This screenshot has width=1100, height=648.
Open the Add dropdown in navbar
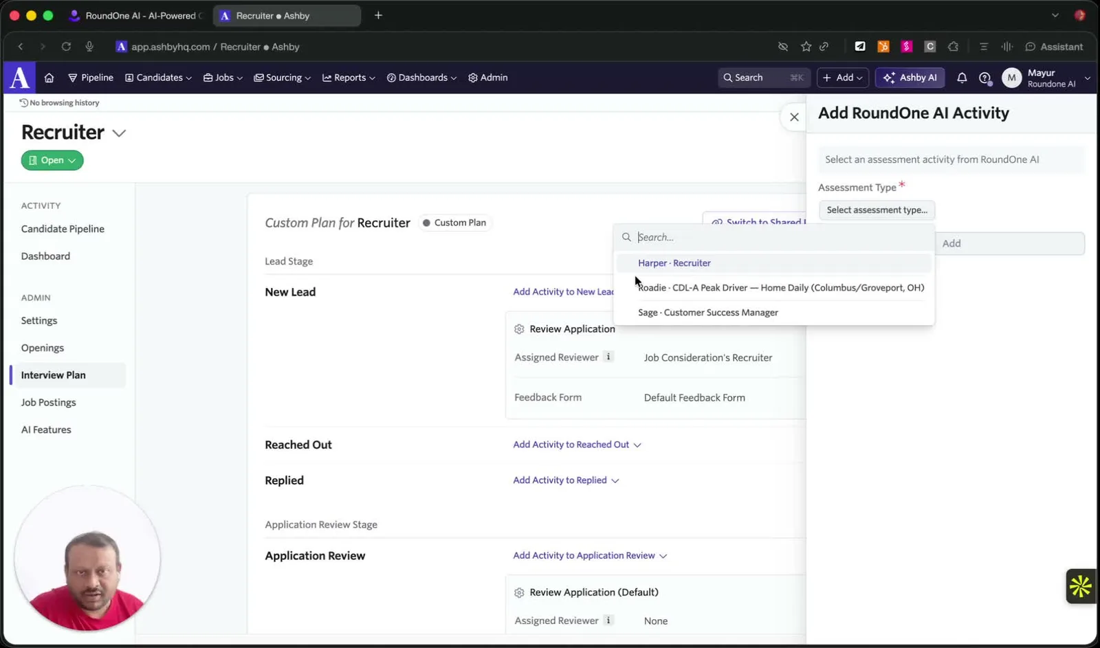pyautogui.click(x=842, y=78)
